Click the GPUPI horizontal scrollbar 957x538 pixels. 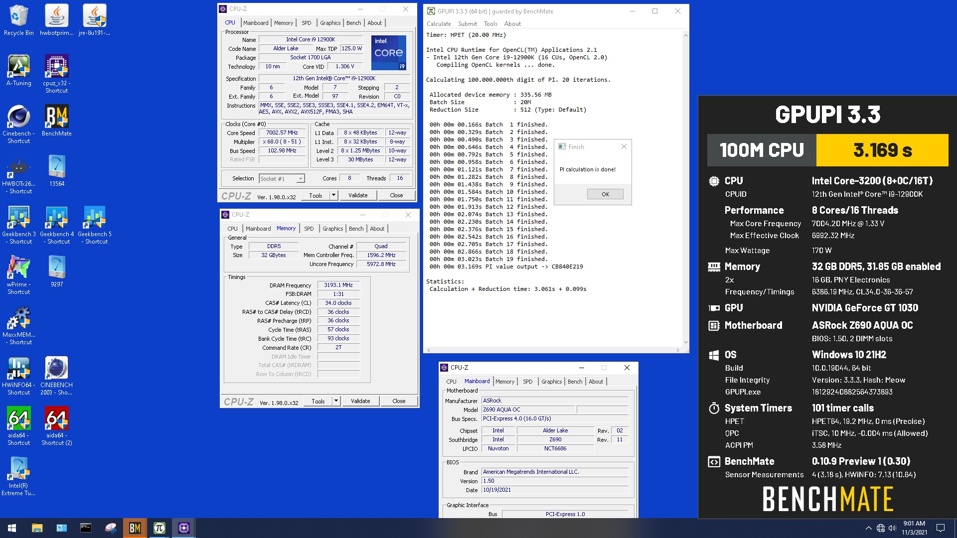(553, 350)
